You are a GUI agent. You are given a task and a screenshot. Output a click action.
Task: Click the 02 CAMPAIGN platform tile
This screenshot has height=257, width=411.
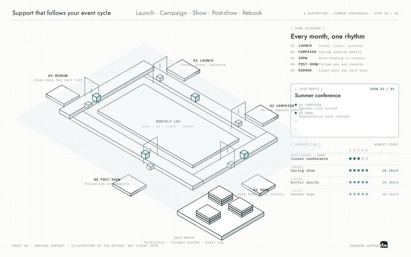tap(262, 116)
